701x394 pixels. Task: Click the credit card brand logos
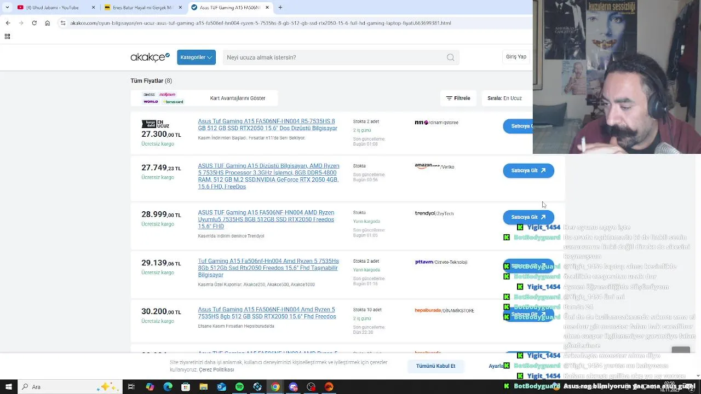point(163,98)
